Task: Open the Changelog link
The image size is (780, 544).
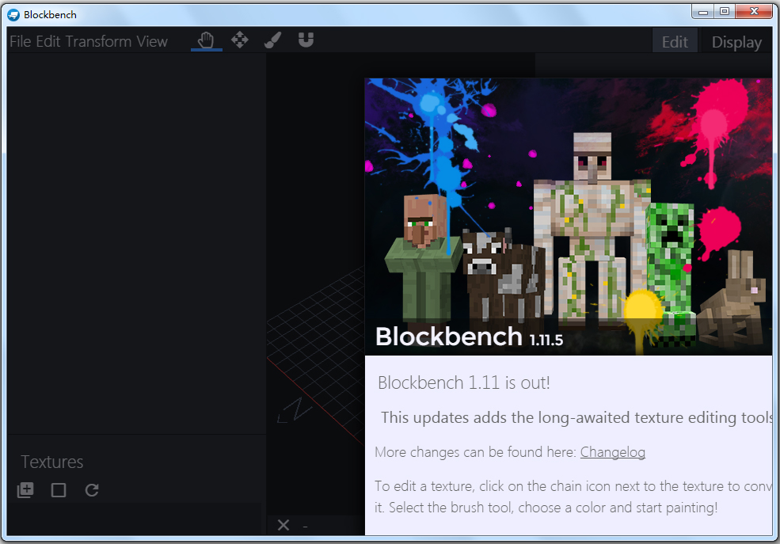Action: [x=612, y=452]
